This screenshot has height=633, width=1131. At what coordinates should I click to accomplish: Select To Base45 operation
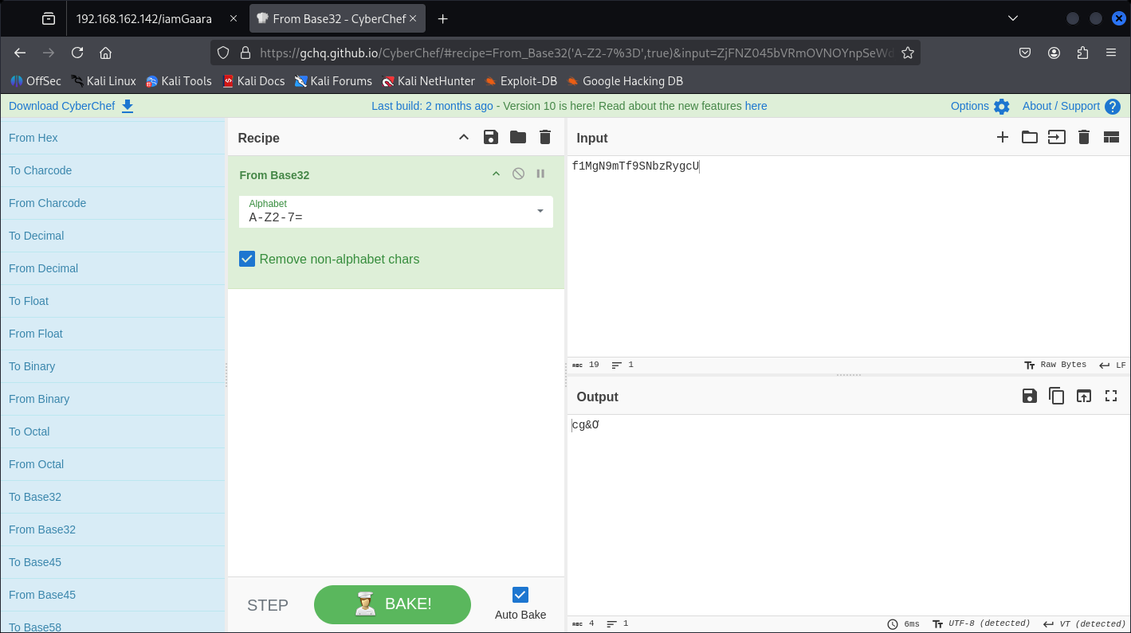tap(112, 562)
